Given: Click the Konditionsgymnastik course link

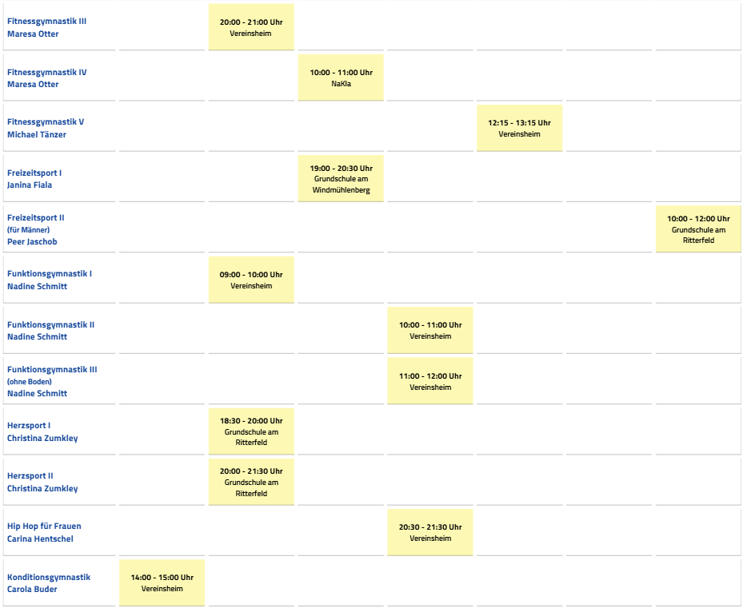Looking at the screenshot, I should [x=49, y=578].
